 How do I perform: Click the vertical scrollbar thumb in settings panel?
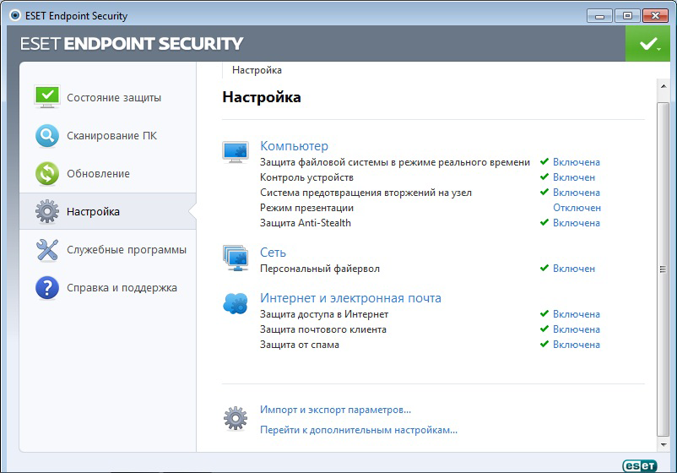click(x=663, y=269)
